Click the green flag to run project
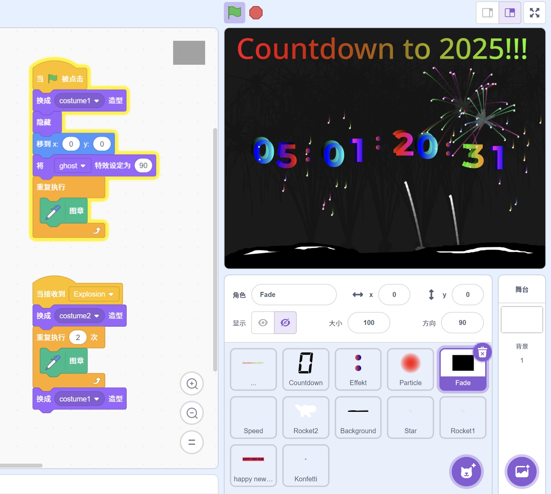Image resolution: width=551 pixels, height=494 pixels. click(234, 13)
